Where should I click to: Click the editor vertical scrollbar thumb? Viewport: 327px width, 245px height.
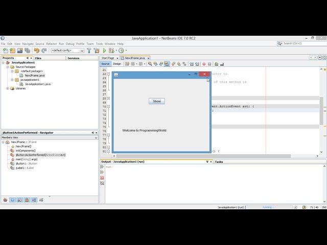click(x=321, y=111)
